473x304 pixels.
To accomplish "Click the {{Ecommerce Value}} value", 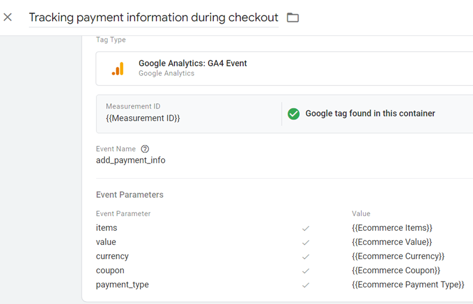I will pyautogui.click(x=392, y=242).
